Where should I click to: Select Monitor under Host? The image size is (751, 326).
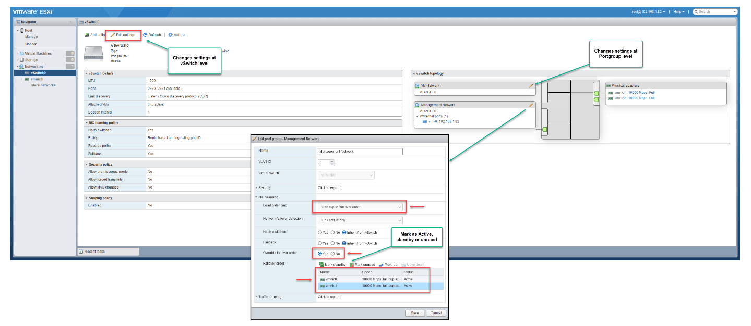click(x=31, y=44)
